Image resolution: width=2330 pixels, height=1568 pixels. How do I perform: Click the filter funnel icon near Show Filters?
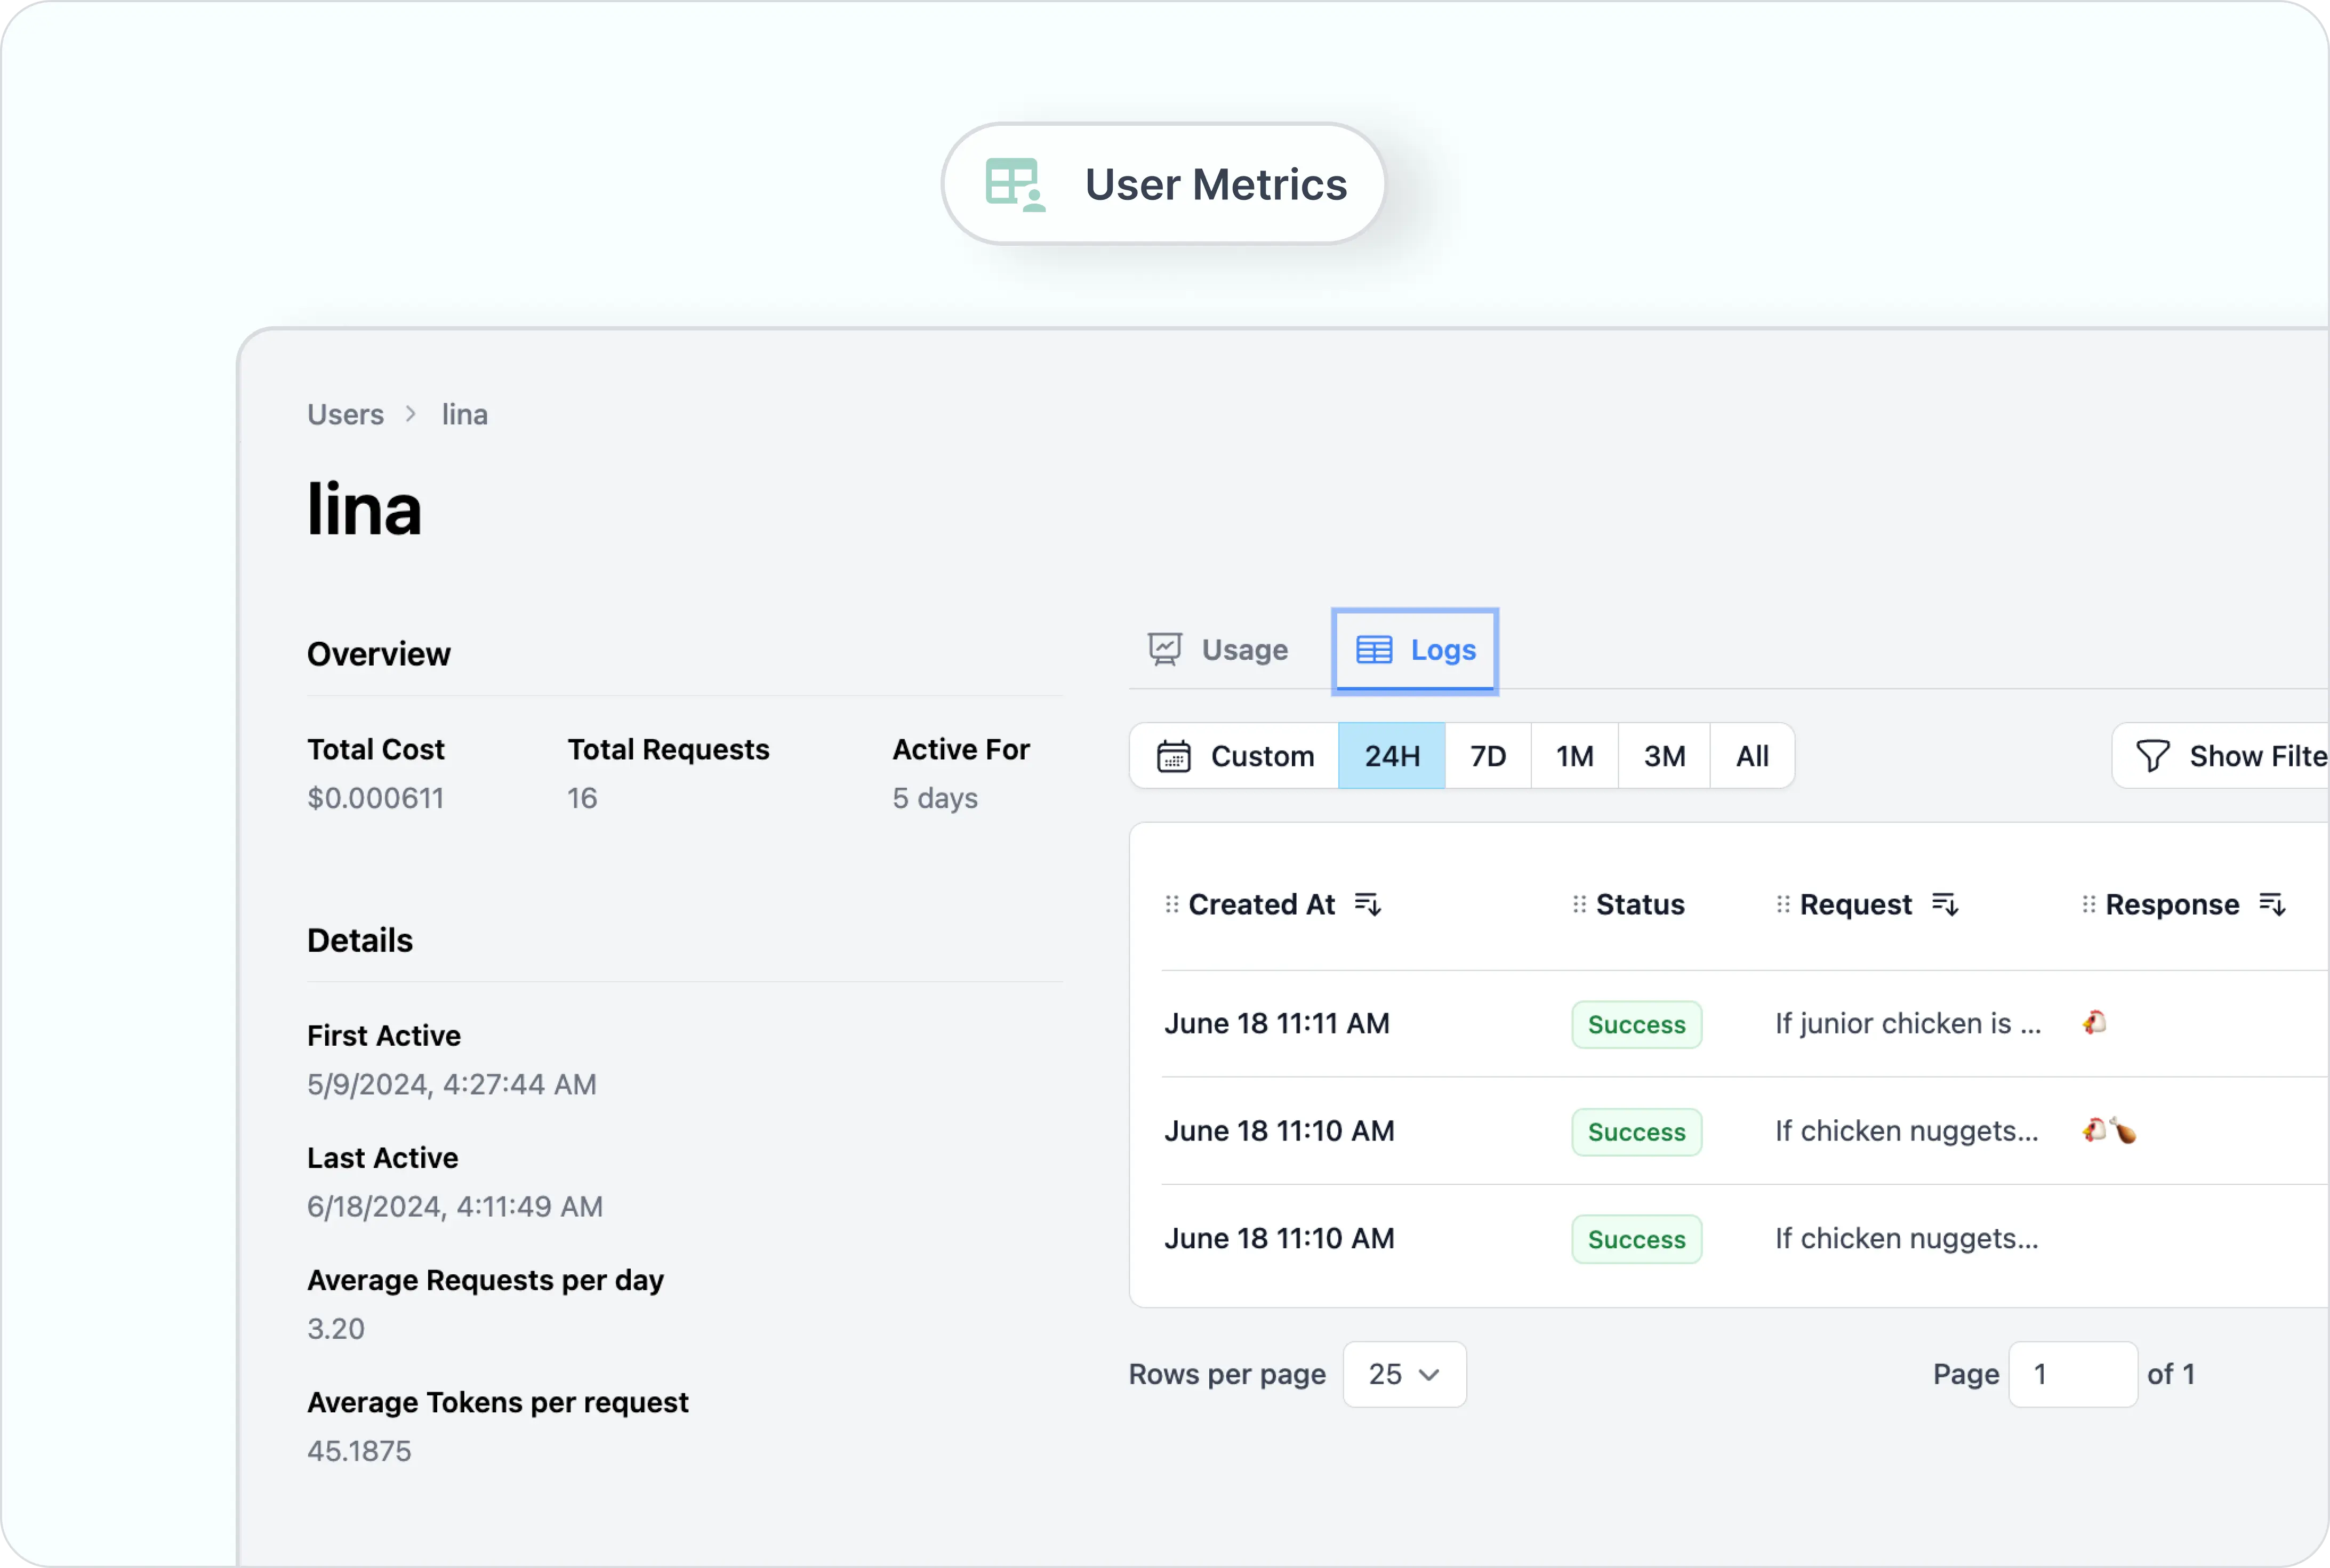[x=2154, y=756]
